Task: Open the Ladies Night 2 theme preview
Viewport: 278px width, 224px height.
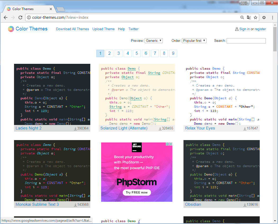Action: click(x=52, y=94)
